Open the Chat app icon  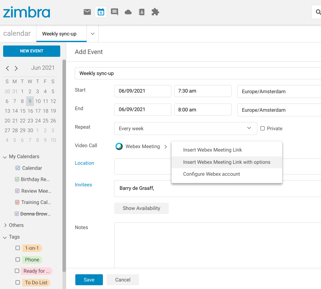115,12
